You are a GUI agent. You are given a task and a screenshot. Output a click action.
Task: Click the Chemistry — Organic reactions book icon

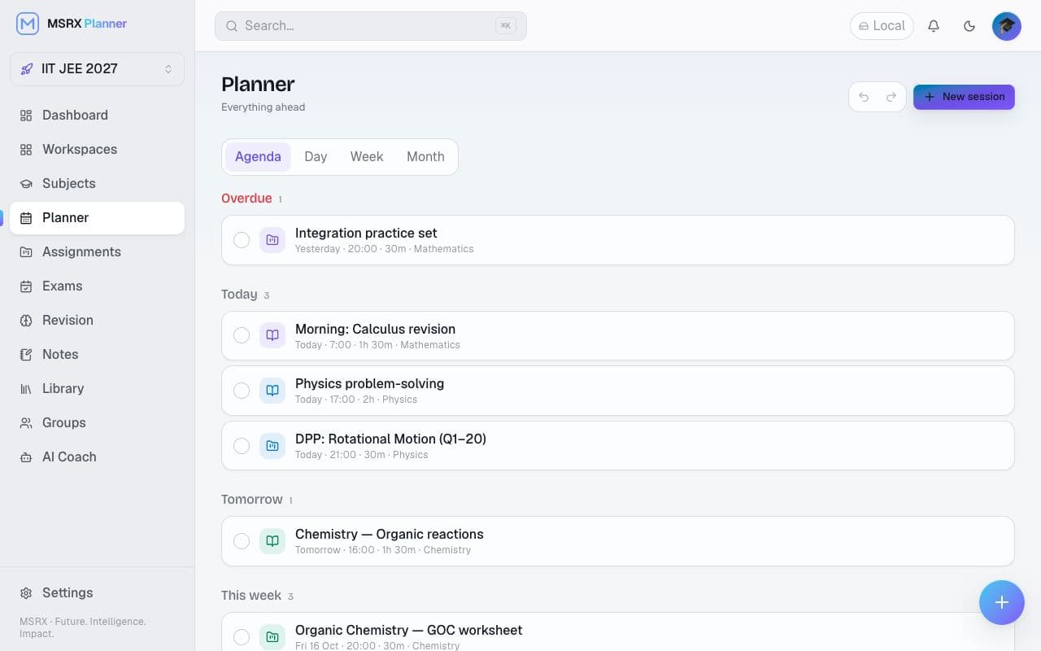[272, 541]
